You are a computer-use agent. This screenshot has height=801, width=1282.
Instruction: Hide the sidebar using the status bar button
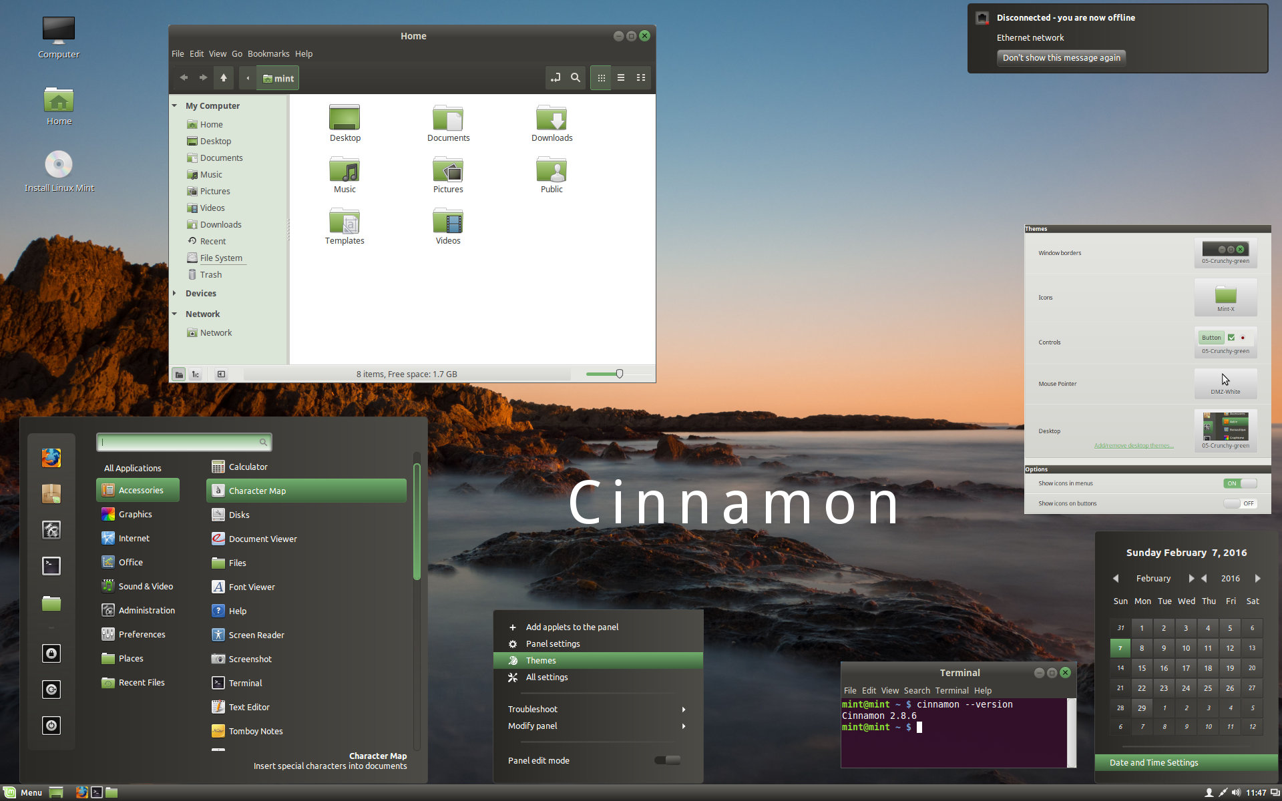coord(221,374)
